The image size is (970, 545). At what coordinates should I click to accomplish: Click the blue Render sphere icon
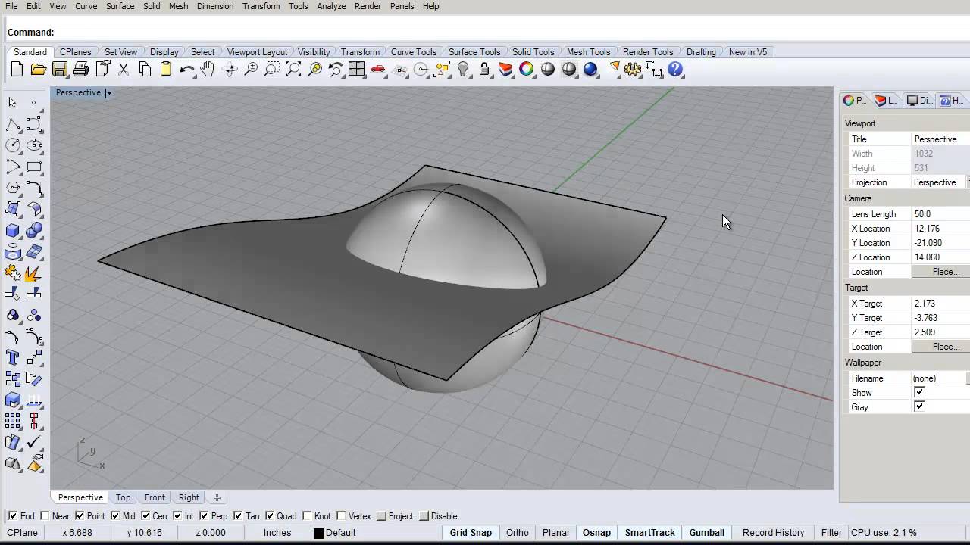click(590, 70)
